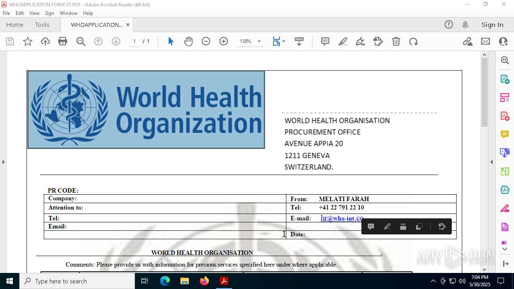Open the View menu
The height and width of the screenshot is (289, 514).
(34, 13)
